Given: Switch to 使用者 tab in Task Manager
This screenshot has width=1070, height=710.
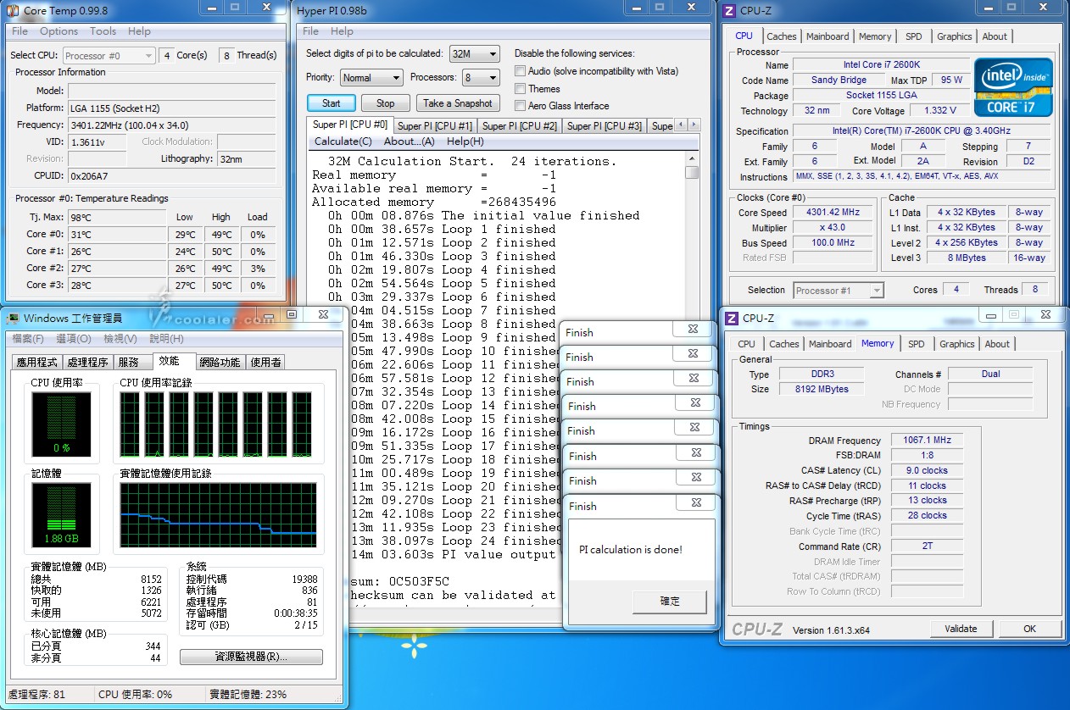Looking at the screenshot, I should (x=266, y=363).
